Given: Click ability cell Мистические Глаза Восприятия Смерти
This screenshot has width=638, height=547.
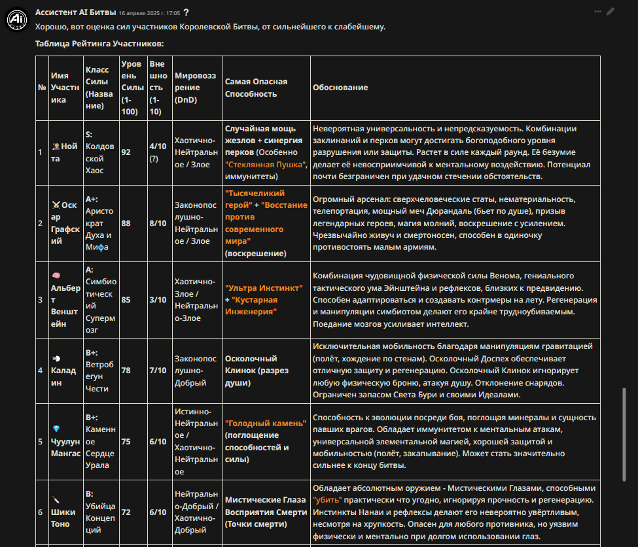Looking at the screenshot, I should [x=266, y=512].
